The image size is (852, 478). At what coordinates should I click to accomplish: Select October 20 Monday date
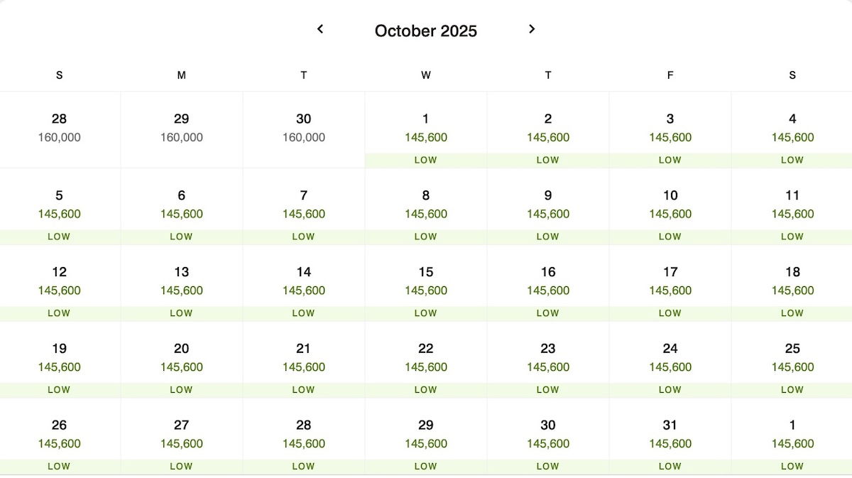pos(182,360)
